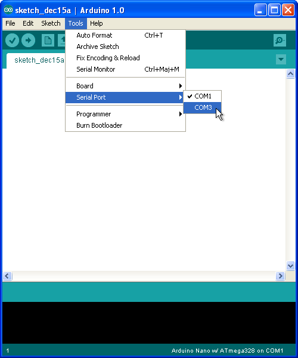This screenshot has width=298, height=358.
Task: Close the open Tools menu
Action: click(x=76, y=23)
